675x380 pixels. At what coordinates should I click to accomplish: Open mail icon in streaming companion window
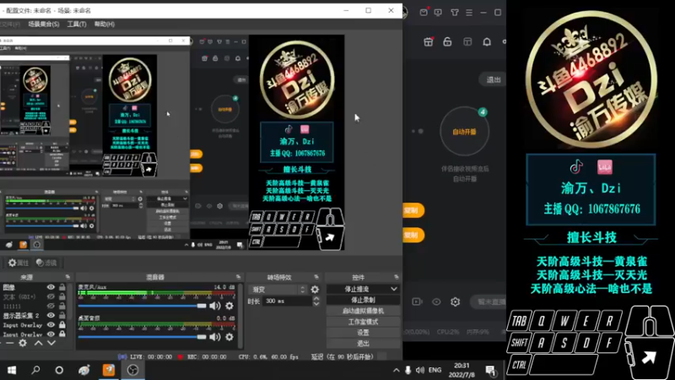coord(424,13)
